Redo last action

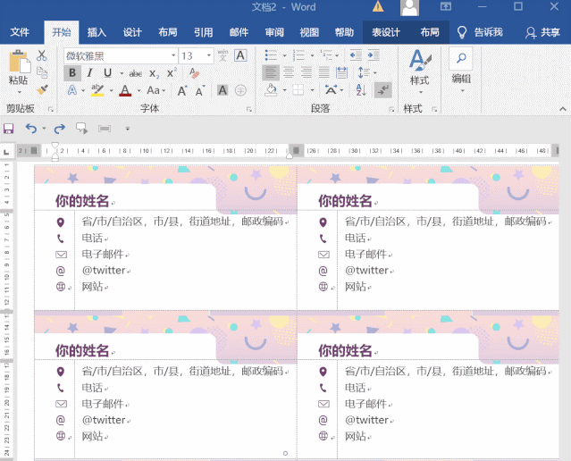click(59, 129)
